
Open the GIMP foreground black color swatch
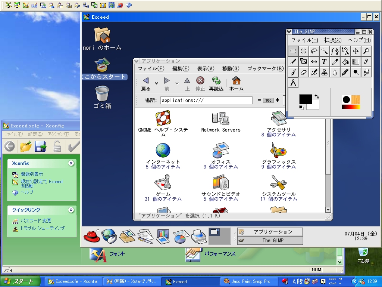306,99
